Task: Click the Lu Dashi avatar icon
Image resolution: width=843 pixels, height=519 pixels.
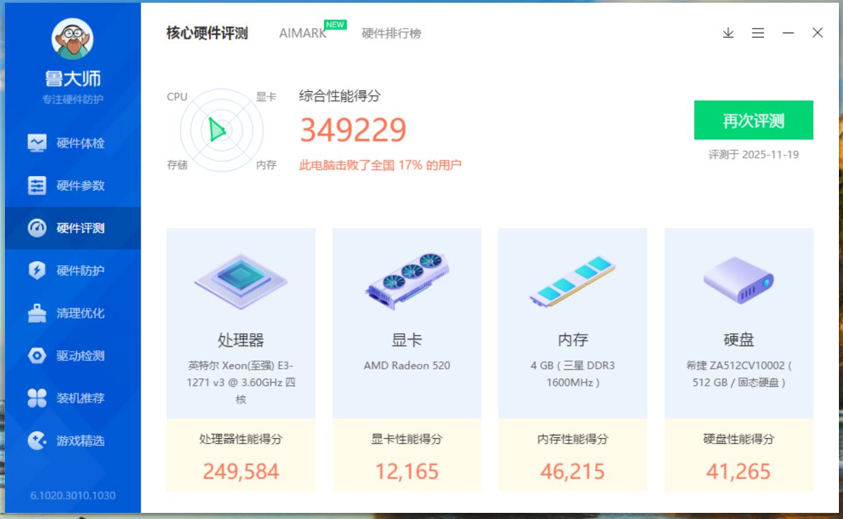Action: click(x=72, y=39)
